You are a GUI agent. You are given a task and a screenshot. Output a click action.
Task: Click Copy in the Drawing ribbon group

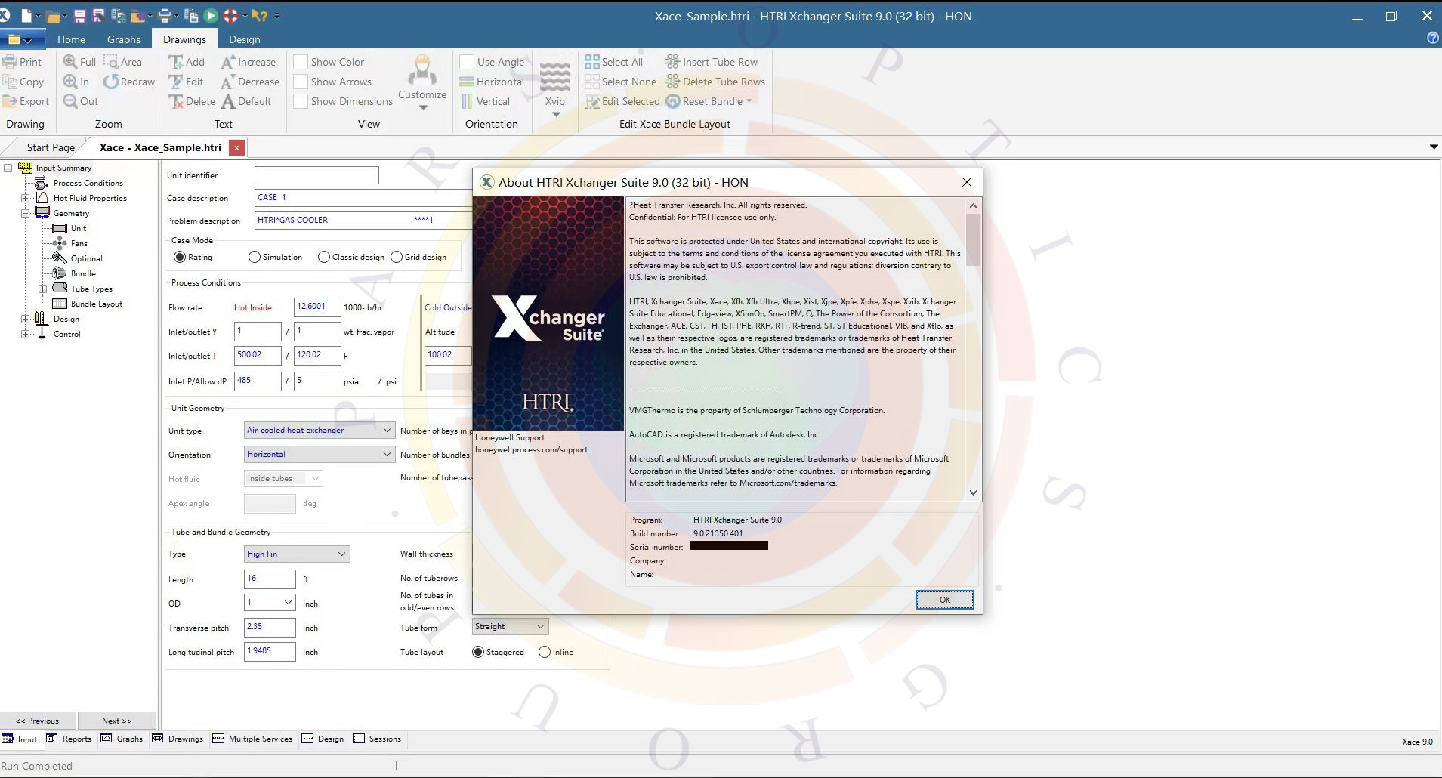click(23, 82)
